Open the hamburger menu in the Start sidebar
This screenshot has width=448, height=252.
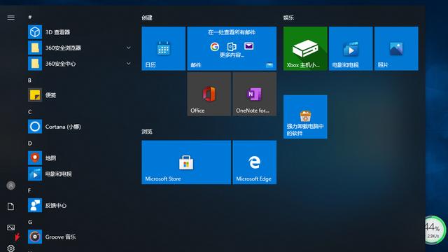11,17
